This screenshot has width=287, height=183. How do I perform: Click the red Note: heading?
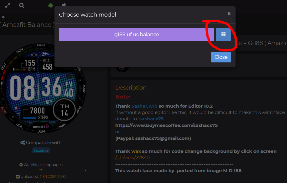click(x=123, y=96)
